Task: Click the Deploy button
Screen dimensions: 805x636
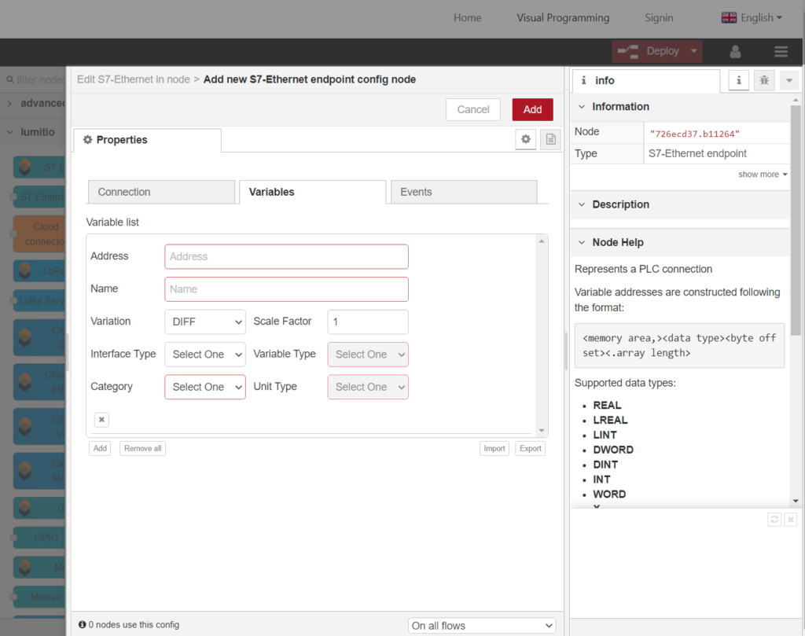Action: coord(649,51)
